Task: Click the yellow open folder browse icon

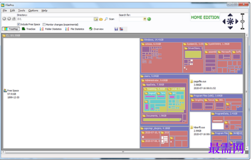Action: (x=101, y=19)
